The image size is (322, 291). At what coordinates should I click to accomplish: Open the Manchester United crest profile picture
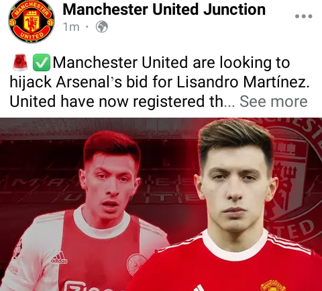(32, 22)
